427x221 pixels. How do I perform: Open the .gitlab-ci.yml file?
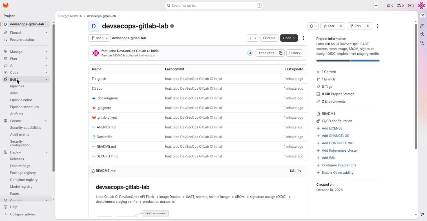(107, 118)
